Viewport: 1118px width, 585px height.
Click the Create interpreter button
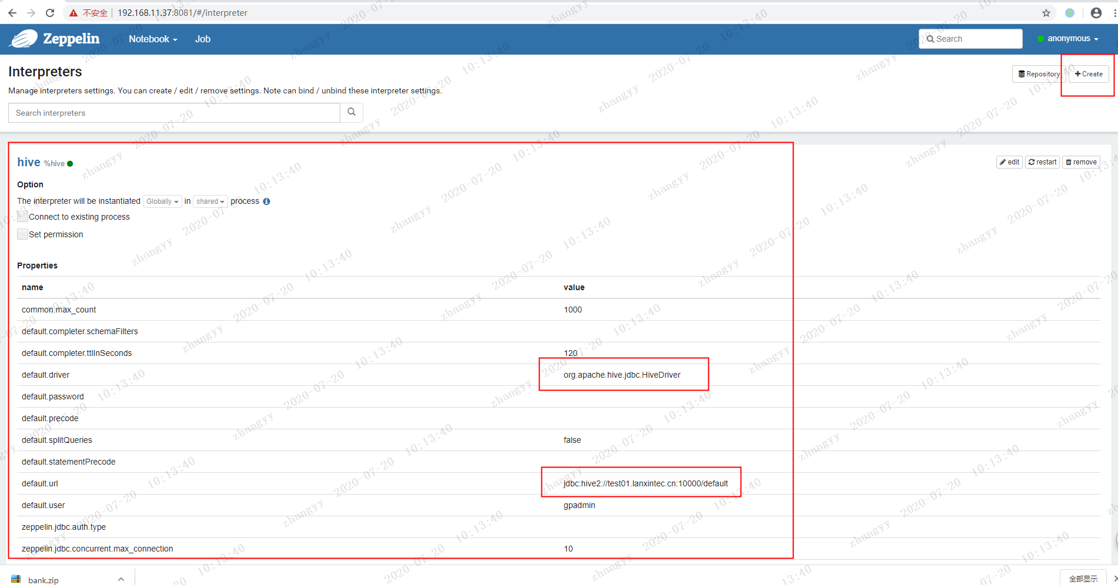[1089, 74]
